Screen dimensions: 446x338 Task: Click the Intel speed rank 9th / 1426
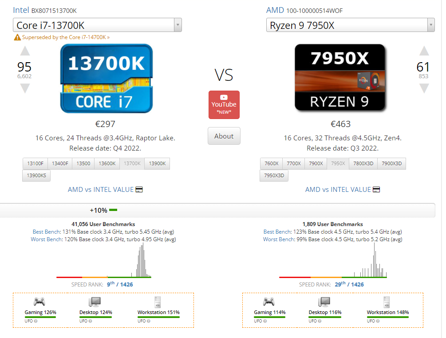click(120, 284)
